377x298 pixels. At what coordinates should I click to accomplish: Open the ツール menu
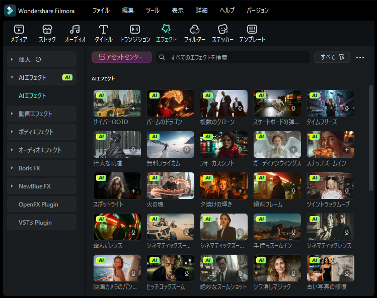point(153,11)
